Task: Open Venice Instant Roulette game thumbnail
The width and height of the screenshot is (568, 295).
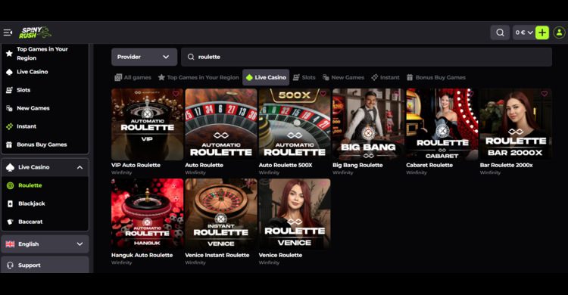Action: [221, 214]
